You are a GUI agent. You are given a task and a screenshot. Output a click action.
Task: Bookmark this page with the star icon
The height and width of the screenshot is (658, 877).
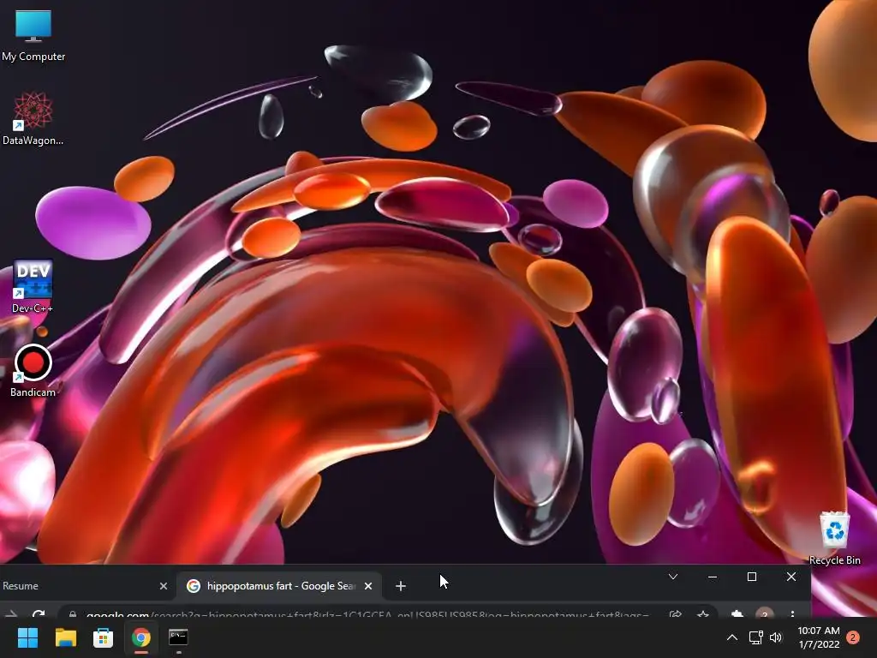703,614
